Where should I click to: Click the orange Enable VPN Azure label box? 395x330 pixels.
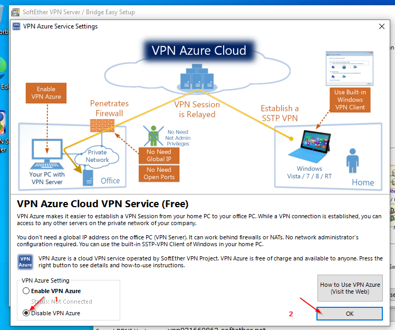46,93
